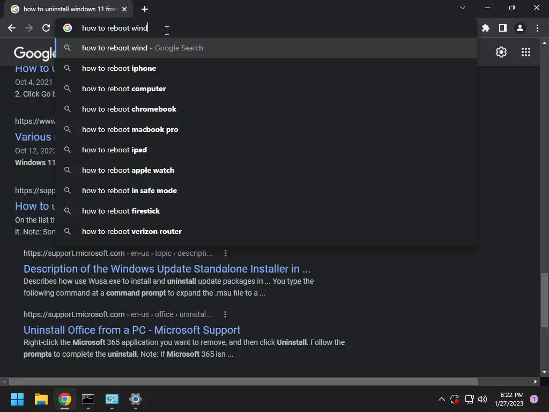Choose 'how to reboot iphone' suggestion

(266, 68)
